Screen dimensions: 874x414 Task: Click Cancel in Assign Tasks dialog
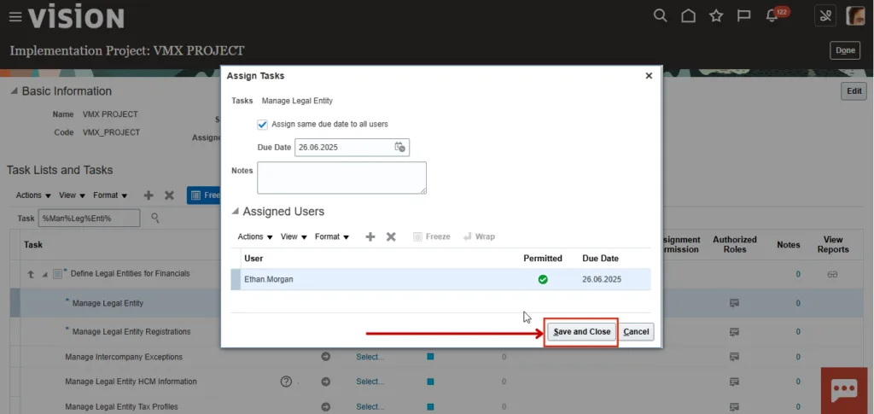click(x=636, y=332)
